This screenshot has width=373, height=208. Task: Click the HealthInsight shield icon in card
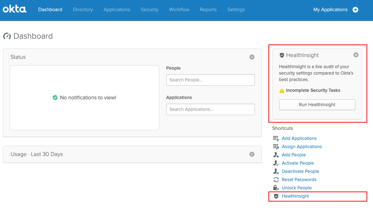pos(282,55)
